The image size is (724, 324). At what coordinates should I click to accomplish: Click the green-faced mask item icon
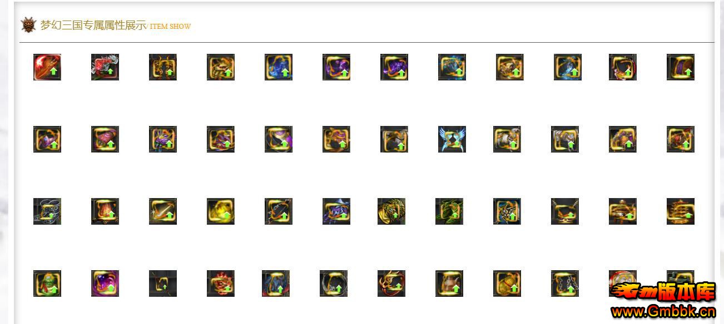point(47,283)
